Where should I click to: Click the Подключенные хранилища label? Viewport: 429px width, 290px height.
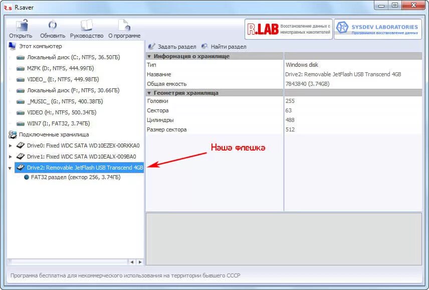click(54, 134)
